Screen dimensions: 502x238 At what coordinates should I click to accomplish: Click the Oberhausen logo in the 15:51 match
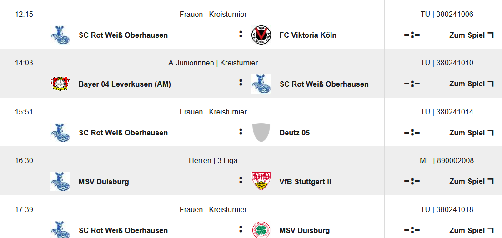pyautogui.click(x=60, y=133)
